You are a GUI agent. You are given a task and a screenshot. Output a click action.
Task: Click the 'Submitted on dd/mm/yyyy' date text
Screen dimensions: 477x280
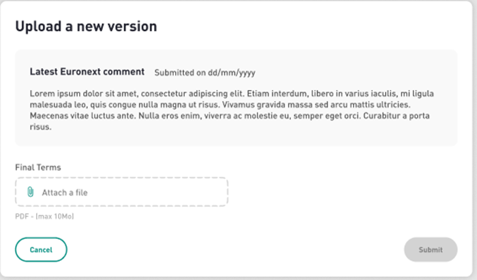tap(204, 73)
